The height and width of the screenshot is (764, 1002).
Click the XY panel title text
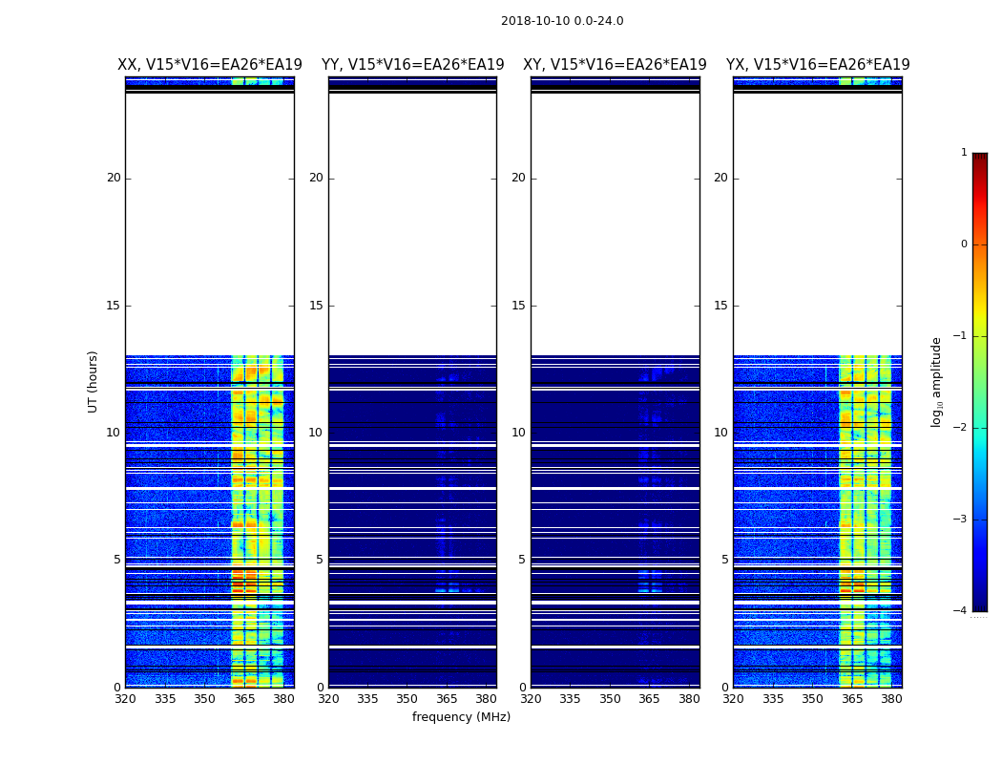click(615, 65)
